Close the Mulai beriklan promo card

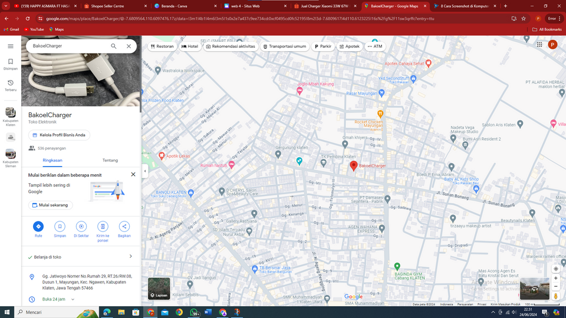[133, 175]
